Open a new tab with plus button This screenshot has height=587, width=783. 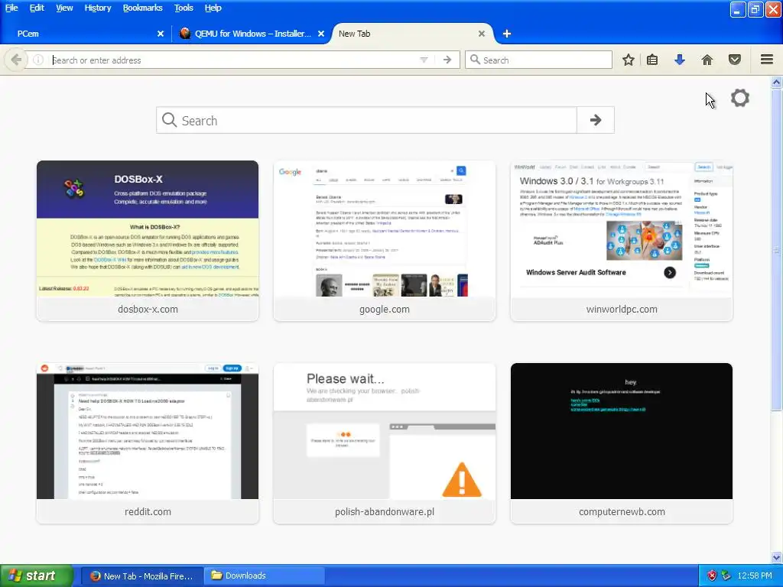tap(507, 34)
